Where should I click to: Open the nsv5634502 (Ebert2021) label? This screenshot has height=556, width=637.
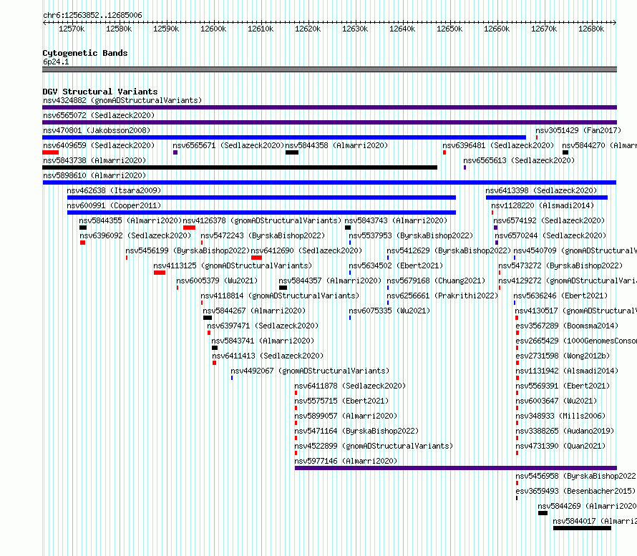click(396, 265)
